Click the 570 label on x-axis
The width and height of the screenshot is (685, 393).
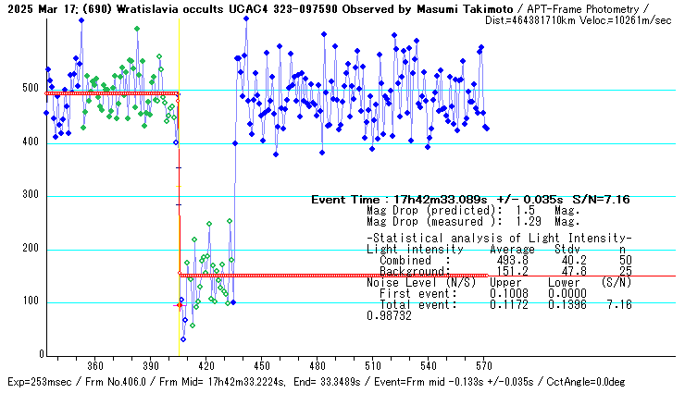click(x=484, y=365)
